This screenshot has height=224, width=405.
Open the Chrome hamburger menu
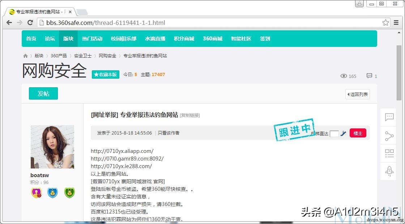click(396, 23)
